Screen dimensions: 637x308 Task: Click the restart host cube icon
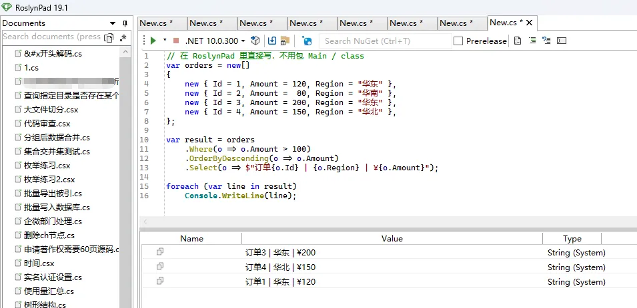pos(255,40)
